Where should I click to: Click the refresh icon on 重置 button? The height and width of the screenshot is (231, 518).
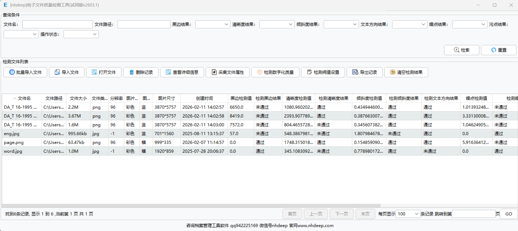point(494,50)
